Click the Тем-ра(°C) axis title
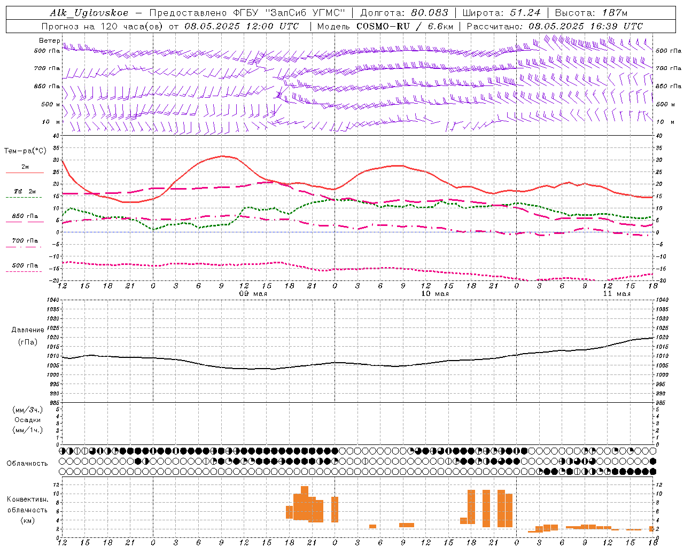The height and width of the screenshot is (547, 684). pyautogui.click(x=25, y=151)
